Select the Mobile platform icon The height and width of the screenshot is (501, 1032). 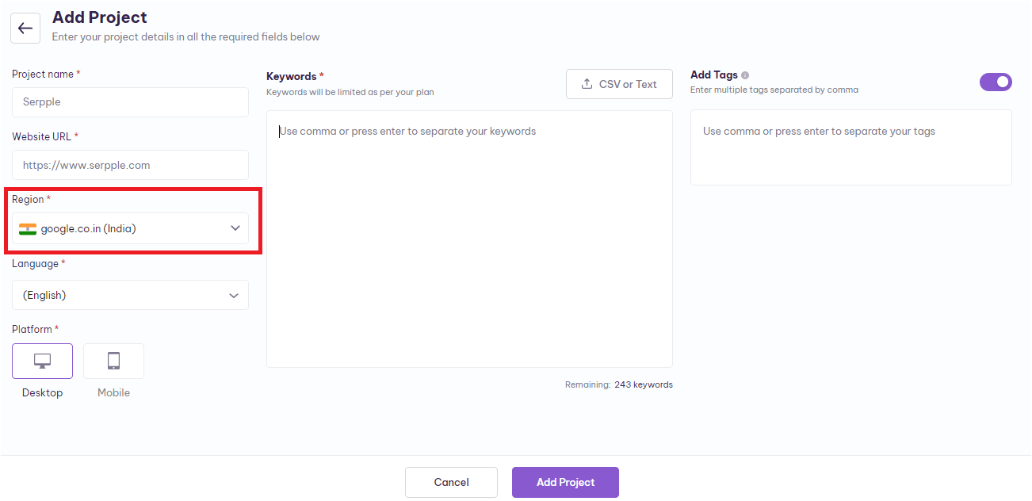[x=113, y=361]
